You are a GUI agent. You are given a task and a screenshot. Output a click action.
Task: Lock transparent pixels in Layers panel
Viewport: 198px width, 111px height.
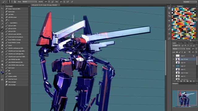click(177, 52)
